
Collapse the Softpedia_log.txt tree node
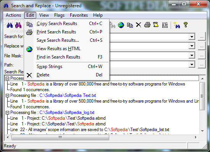pos(8,112)
